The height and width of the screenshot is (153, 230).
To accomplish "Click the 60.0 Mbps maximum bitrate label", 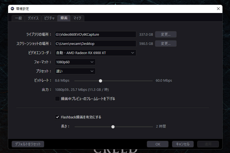I will tap(164, 81).
